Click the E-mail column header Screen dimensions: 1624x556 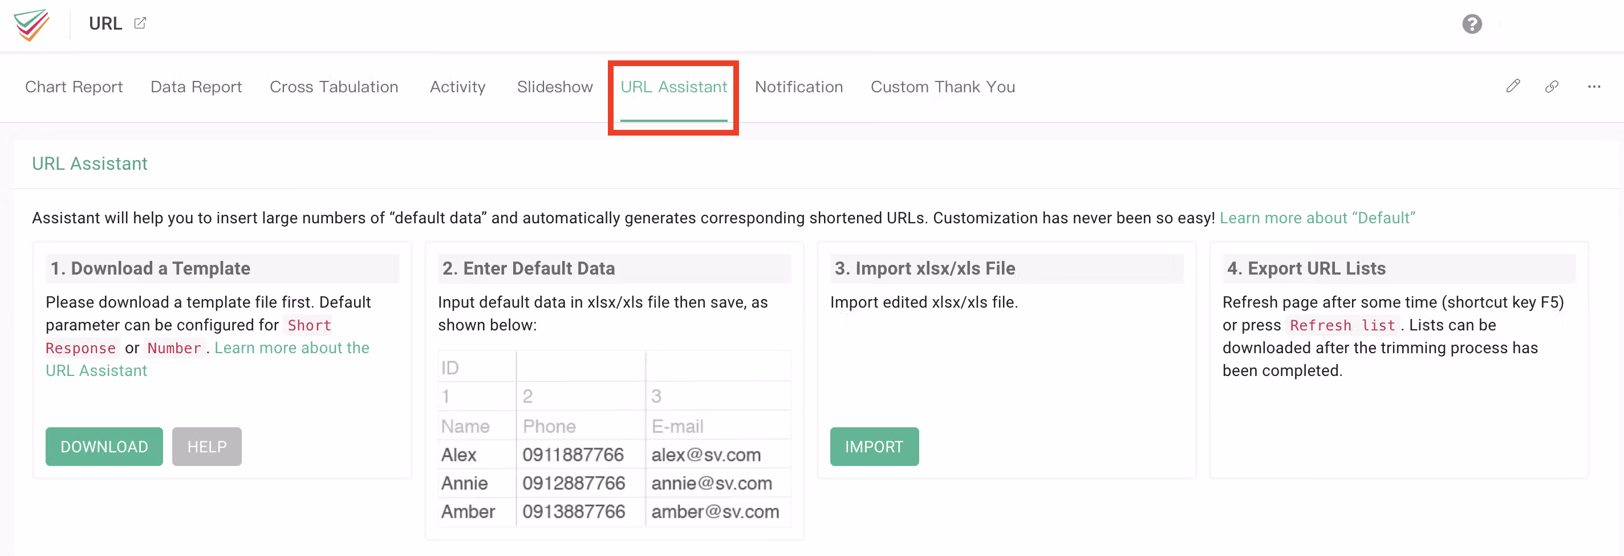717,426
